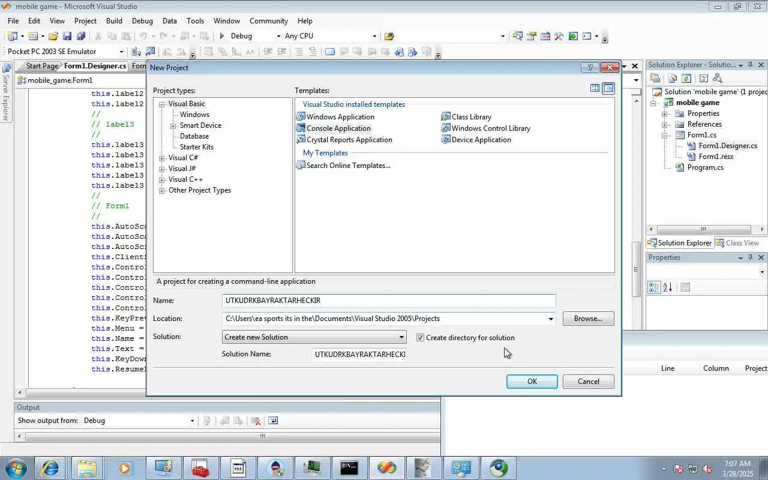
Task: Switch New Project templates to small icons
Action: click(x=608, y=88)
